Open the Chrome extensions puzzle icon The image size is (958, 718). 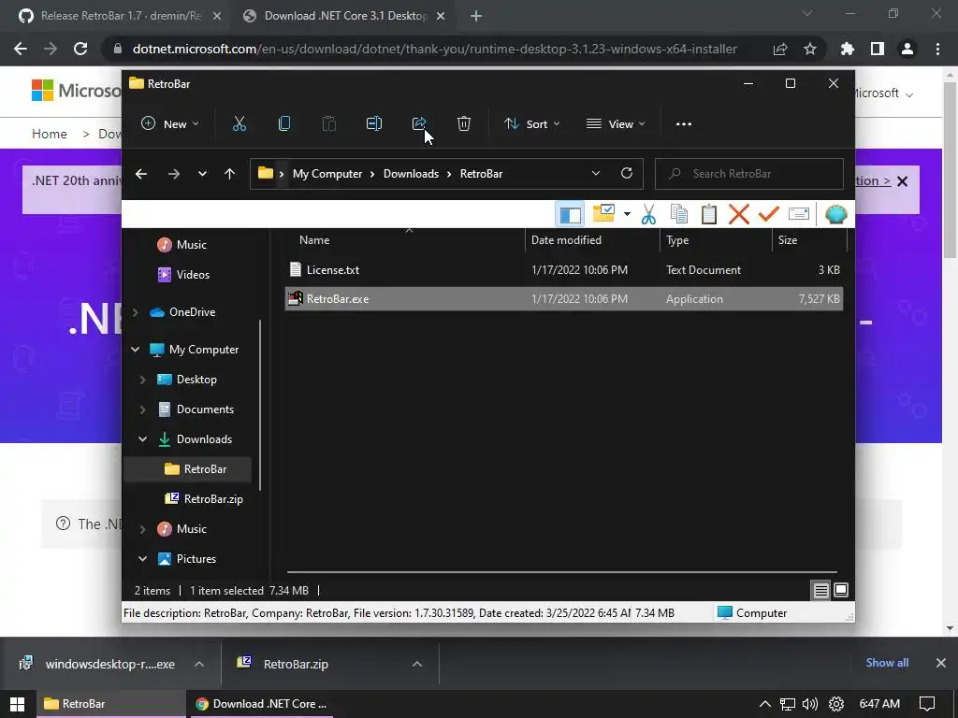point(848,49)
